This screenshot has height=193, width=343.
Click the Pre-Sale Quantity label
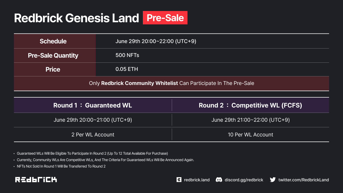[53, 55]
